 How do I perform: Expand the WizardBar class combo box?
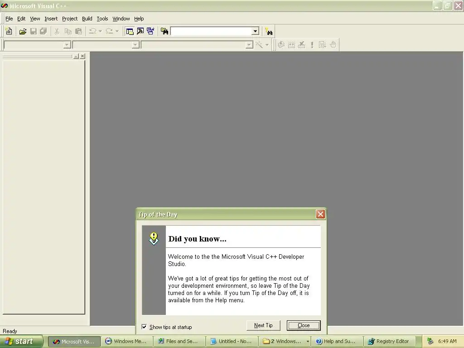tap(67, 45)
